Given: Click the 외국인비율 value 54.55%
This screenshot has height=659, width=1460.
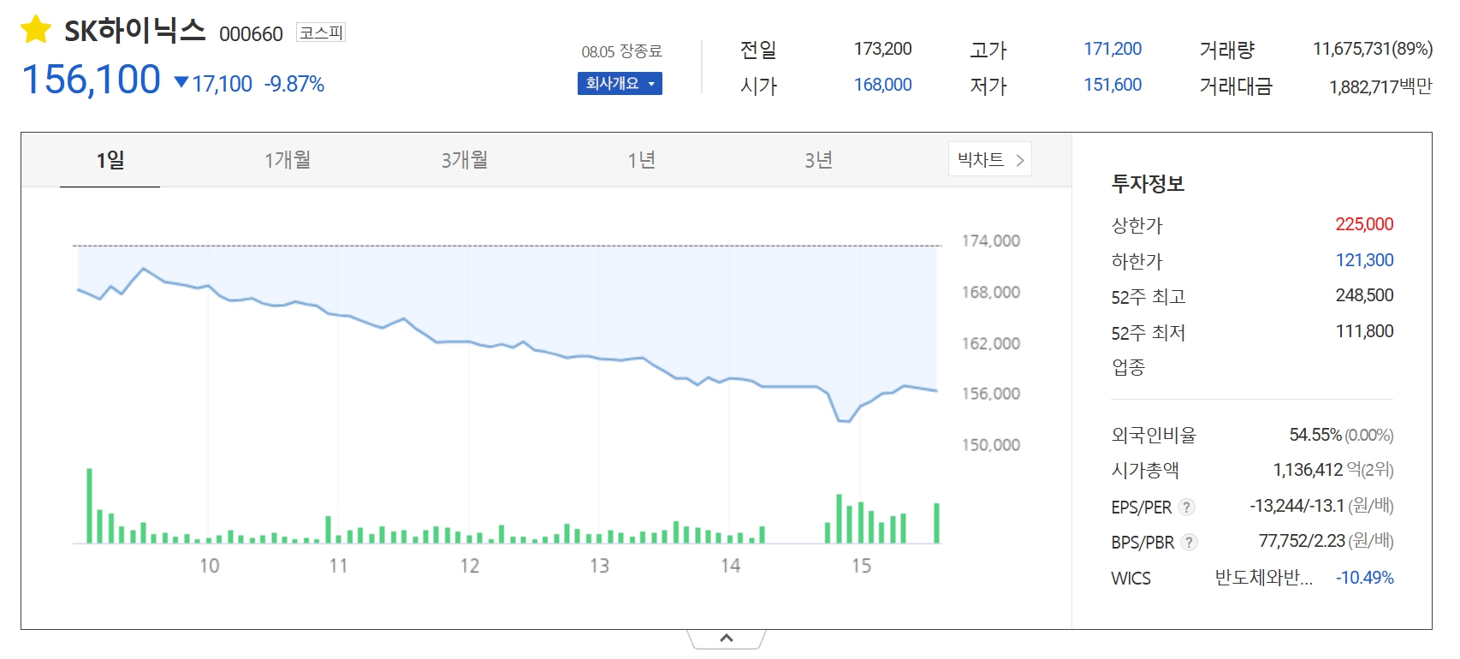Looking at the screenshot, I should (1315, 435).
